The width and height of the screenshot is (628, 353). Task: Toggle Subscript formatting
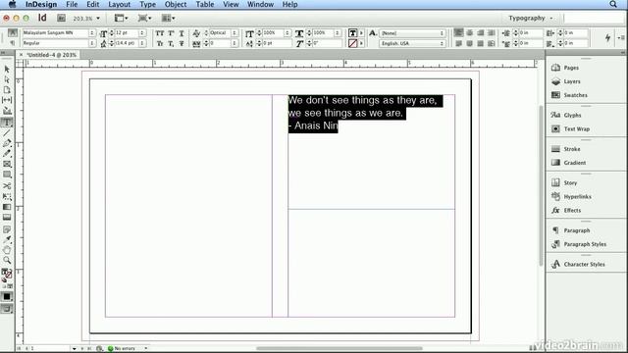[171, 43]
